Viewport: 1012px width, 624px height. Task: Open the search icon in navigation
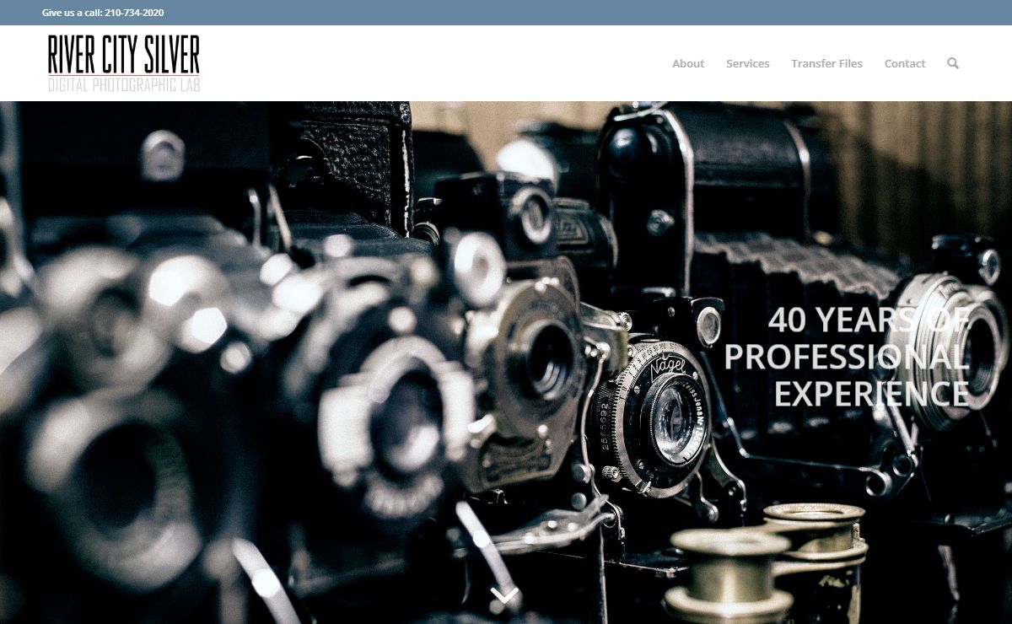pos(953,63)
